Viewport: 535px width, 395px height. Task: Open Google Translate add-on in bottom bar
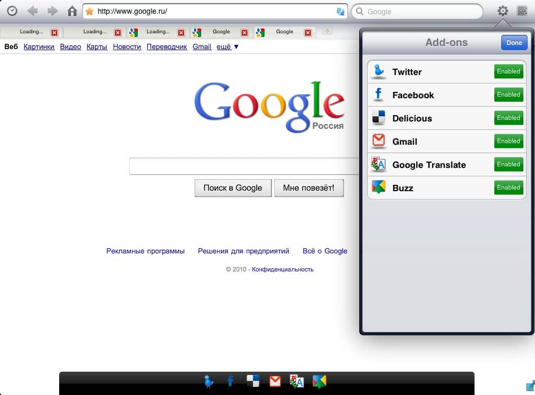[x=297, y=381]
